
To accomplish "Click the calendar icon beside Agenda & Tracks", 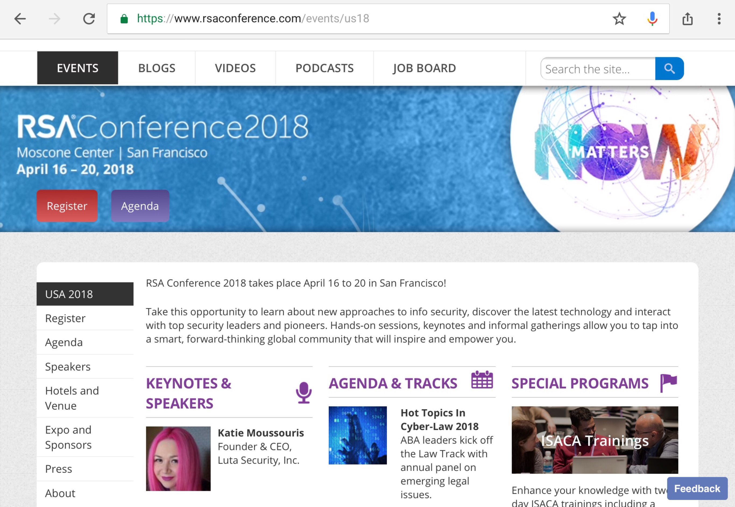I will [482, 380].
